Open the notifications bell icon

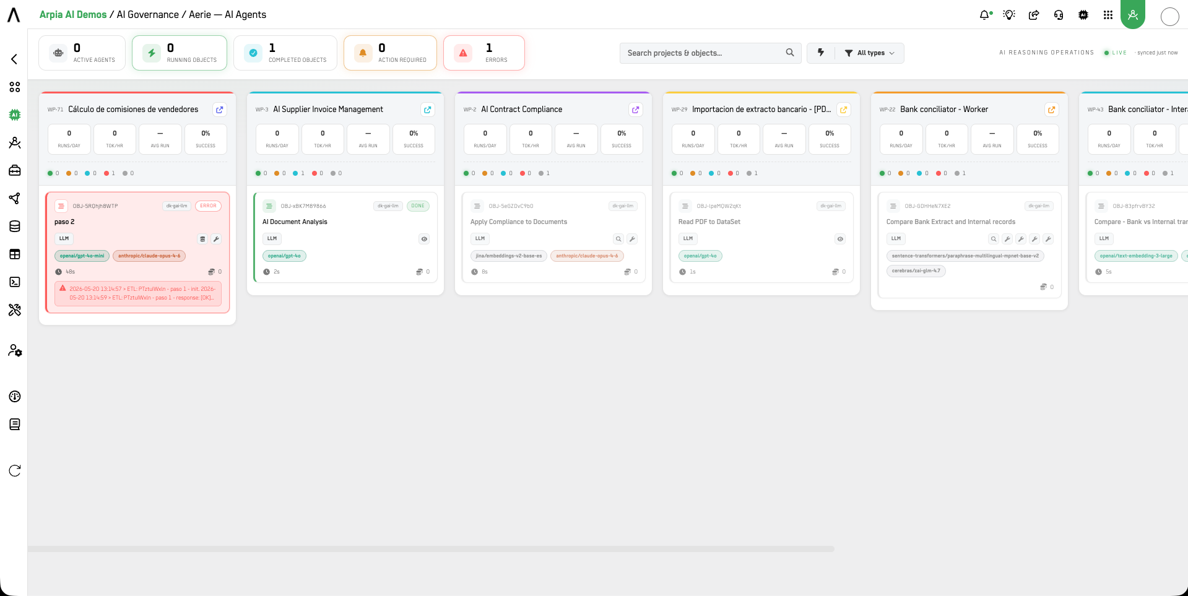coord(985,15)
